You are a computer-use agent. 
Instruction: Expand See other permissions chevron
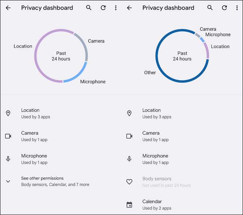pyautogui.click(x=8, y=181)
